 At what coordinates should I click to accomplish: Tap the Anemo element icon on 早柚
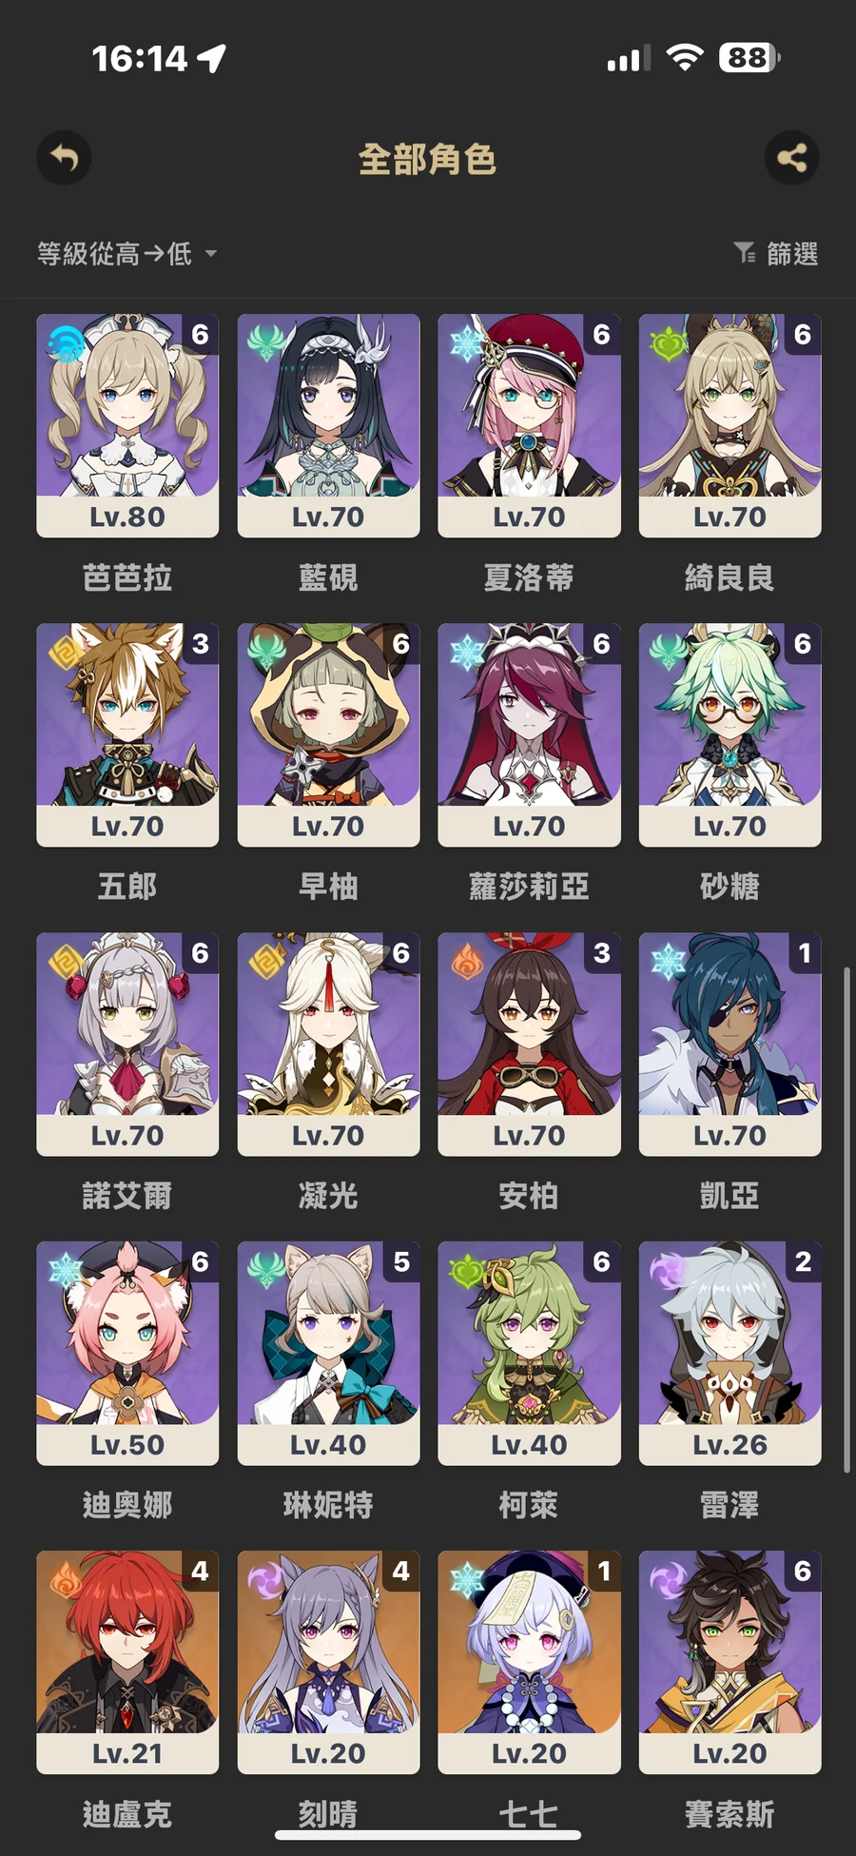point(266,652)
